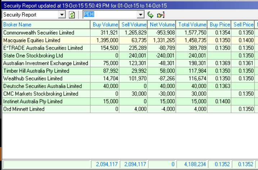Select Deutsche Securities Australia Limited row
The height and width of the screenshot is (170, 258).
[x=130, y=86]
